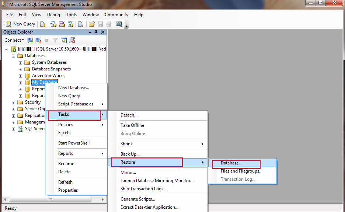
Task: Open the File menu
Action: pyautogui.click(x=10, y=15)
